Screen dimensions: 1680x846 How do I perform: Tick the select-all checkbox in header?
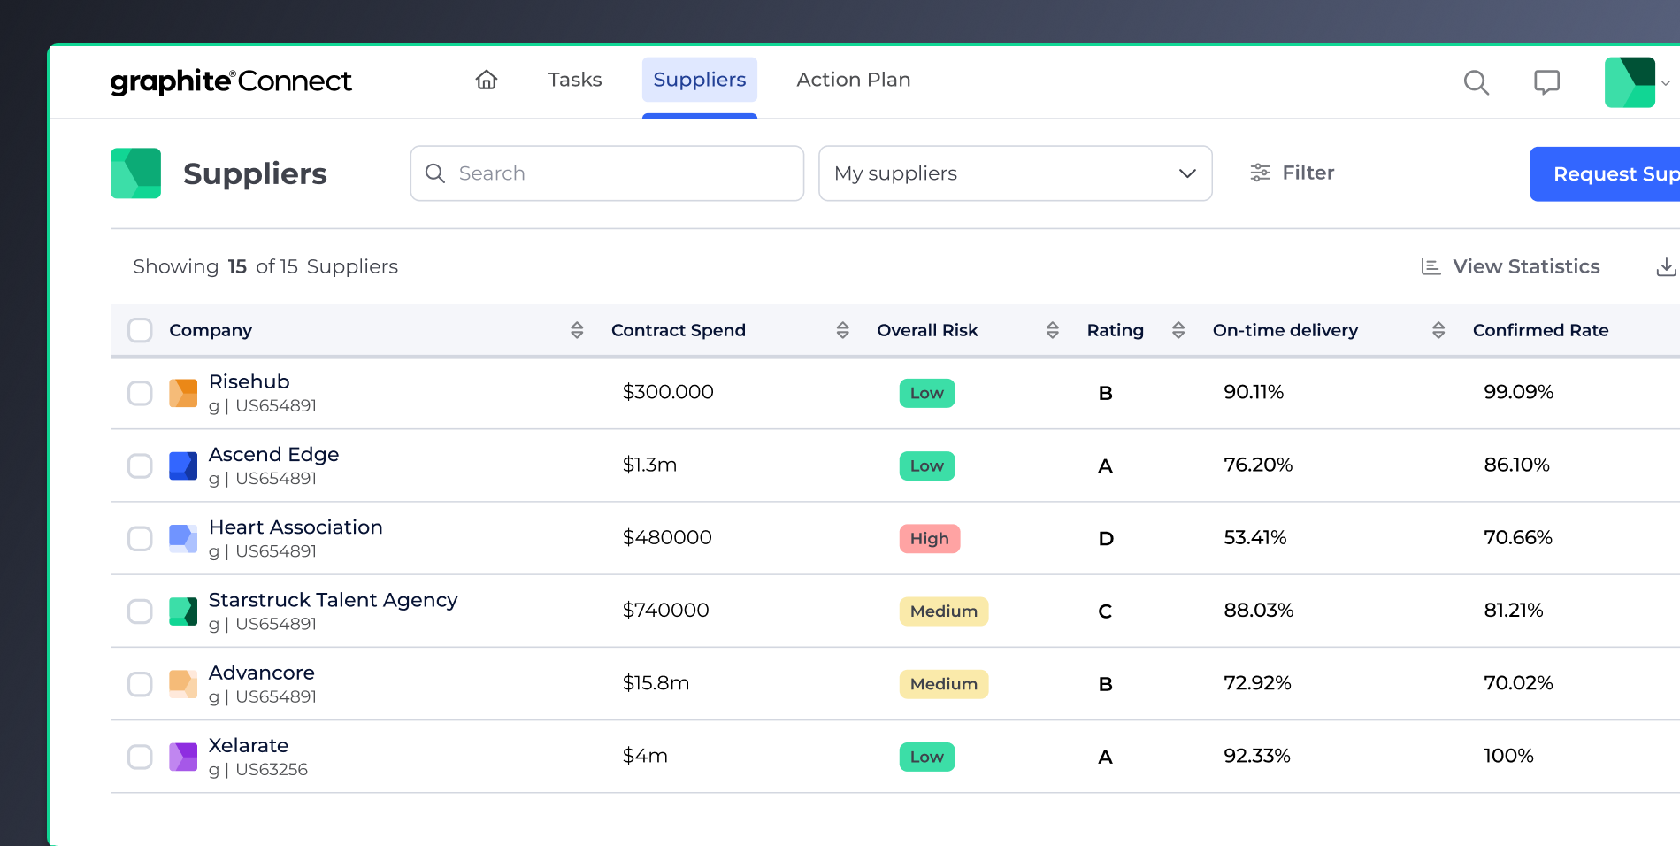click(140, 330)
